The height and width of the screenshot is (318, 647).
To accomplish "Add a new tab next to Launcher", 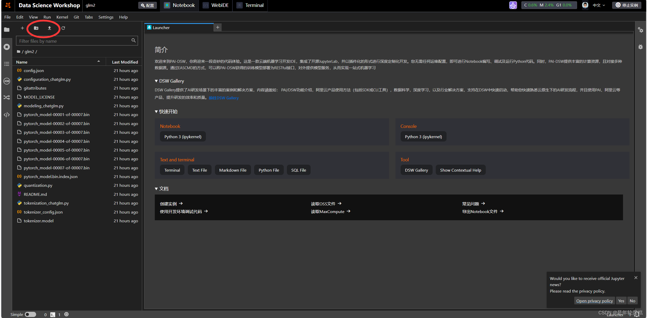I will coord(218,27).
